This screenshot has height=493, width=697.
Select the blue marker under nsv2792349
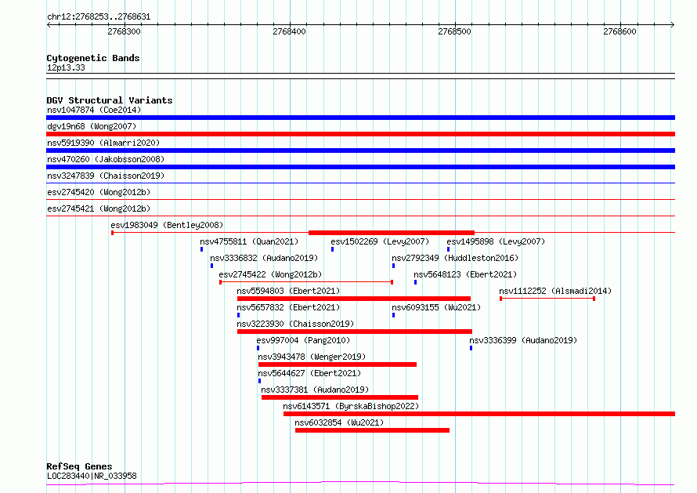pyautogui.click(x=393, y=266)
